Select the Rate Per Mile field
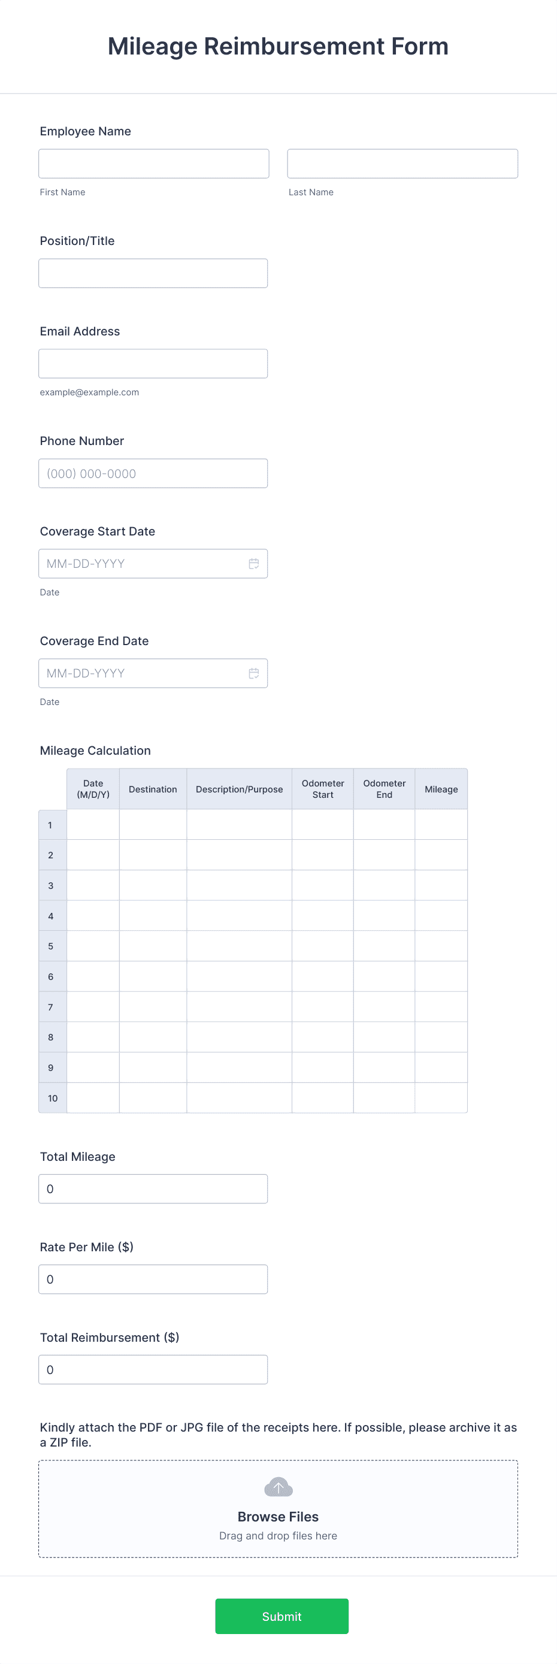This screenshot has height=1664, width=557. point(153,1278)
